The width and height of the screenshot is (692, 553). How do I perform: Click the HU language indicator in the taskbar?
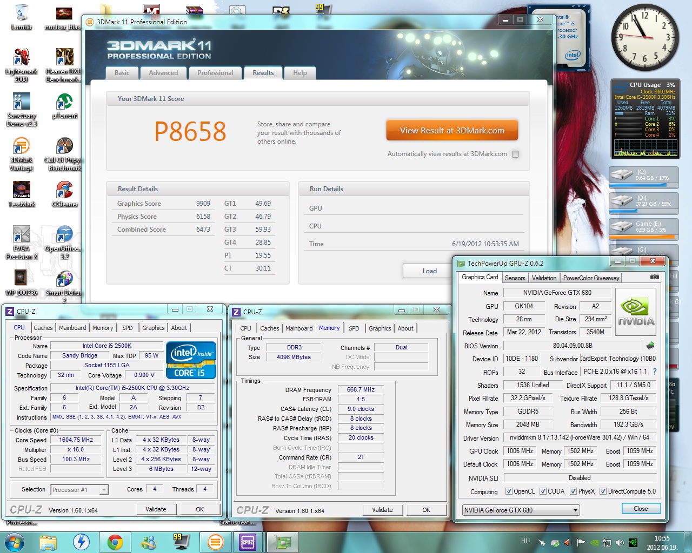click(x=525, y=541)
